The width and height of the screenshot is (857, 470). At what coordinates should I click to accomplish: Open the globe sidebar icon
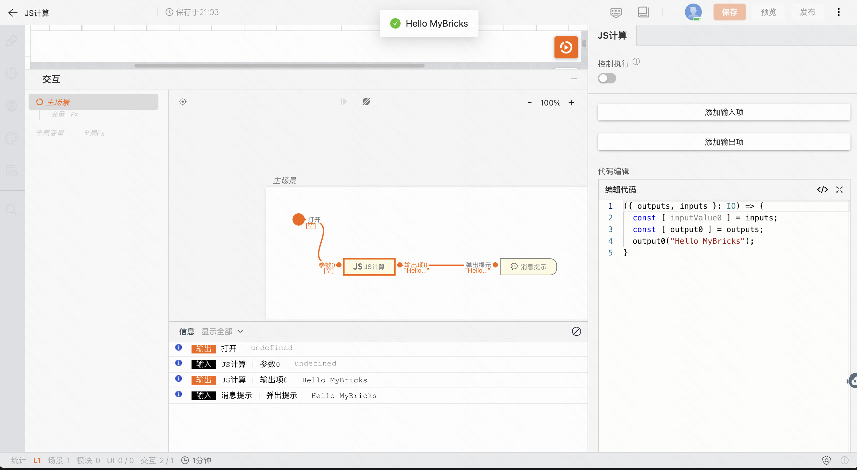pos(12,106)
